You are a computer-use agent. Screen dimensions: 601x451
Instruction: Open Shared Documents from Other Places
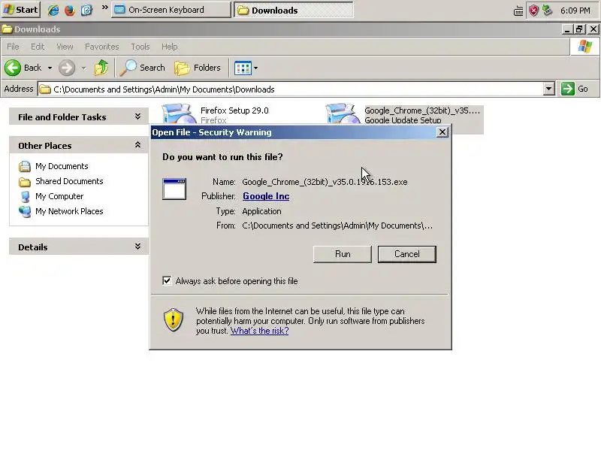coord(69,181)
